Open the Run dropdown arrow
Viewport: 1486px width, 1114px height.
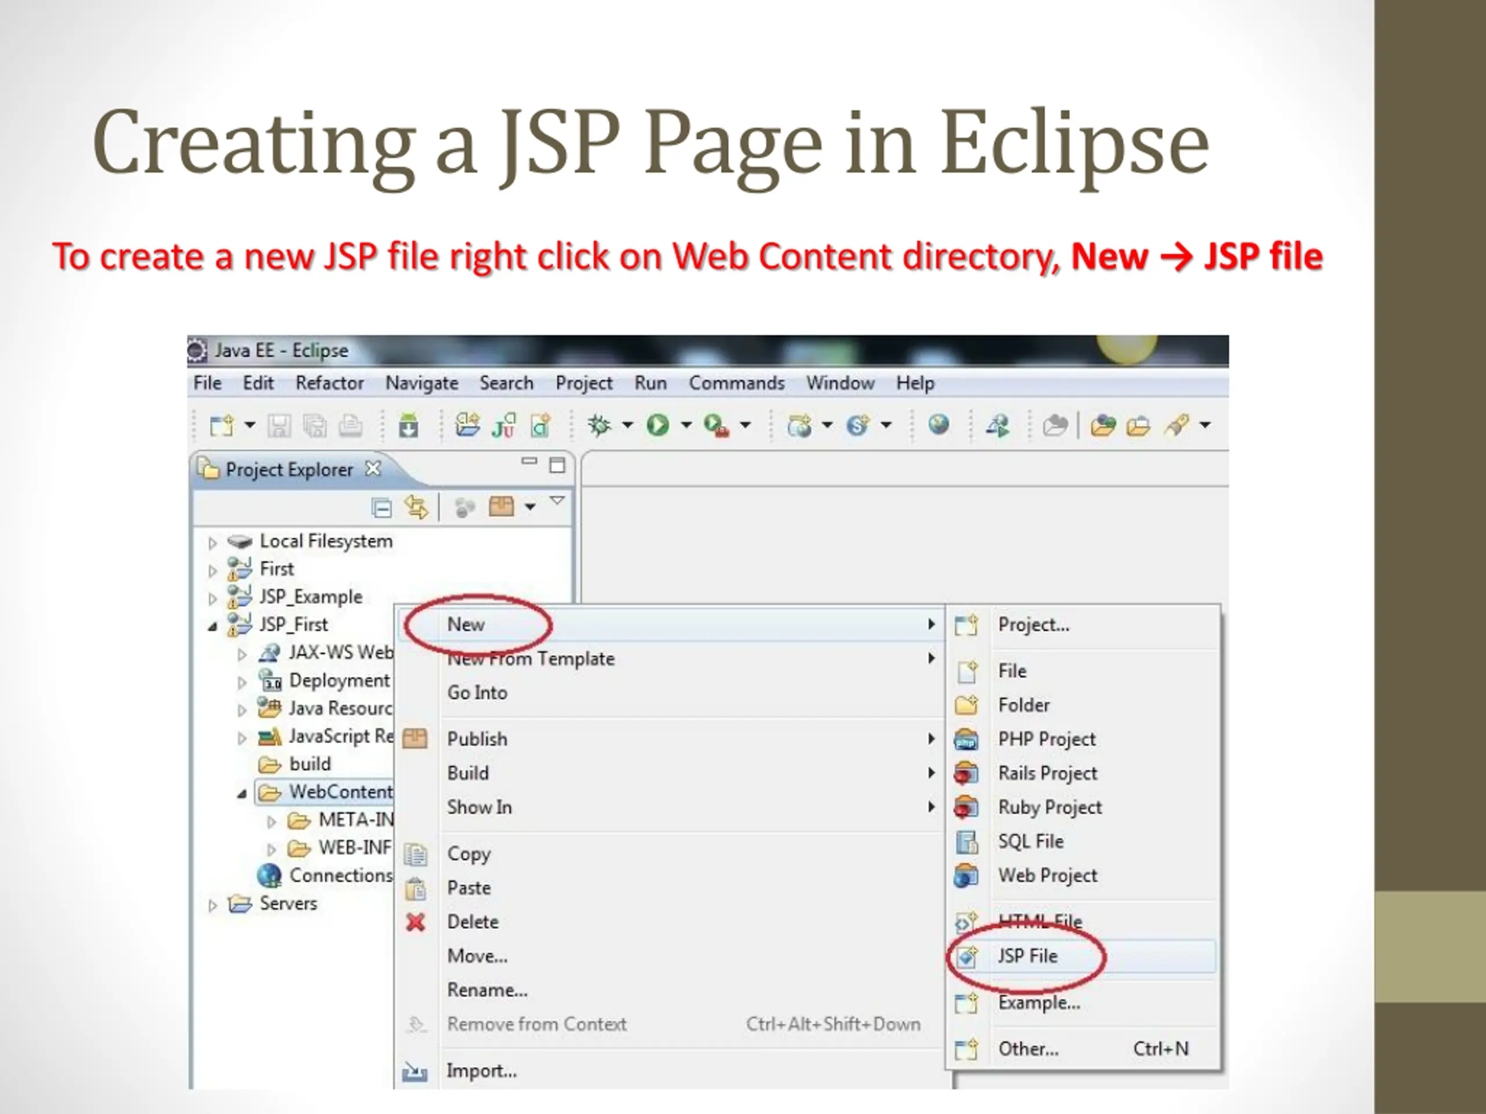(x=686, y=425)
